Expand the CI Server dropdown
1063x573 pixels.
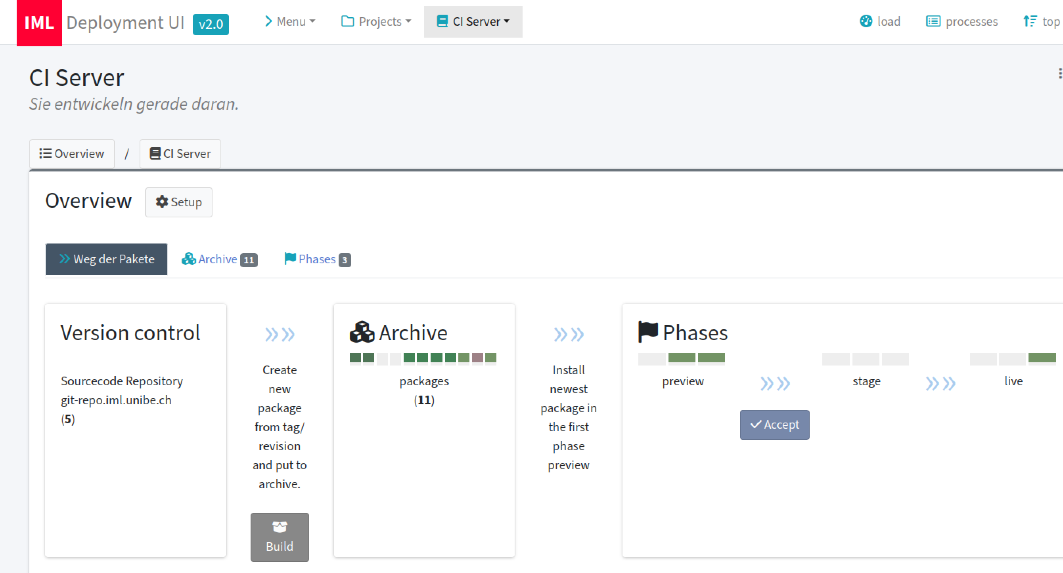[x=473, y=21]
